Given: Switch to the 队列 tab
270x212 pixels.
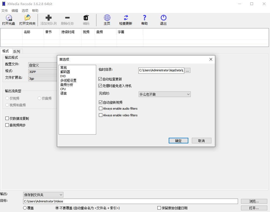Looking at the screenshot, I should [x=17, y=51].
